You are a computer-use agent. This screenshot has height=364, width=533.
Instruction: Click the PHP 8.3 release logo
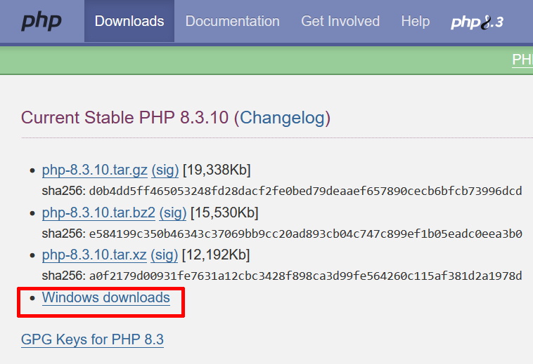pyautogui.click(x=477, y=22)
